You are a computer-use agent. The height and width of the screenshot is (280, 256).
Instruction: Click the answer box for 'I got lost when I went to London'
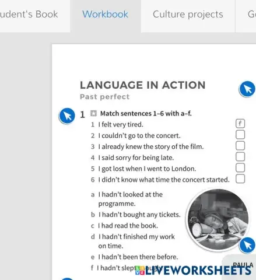[240, 167]
